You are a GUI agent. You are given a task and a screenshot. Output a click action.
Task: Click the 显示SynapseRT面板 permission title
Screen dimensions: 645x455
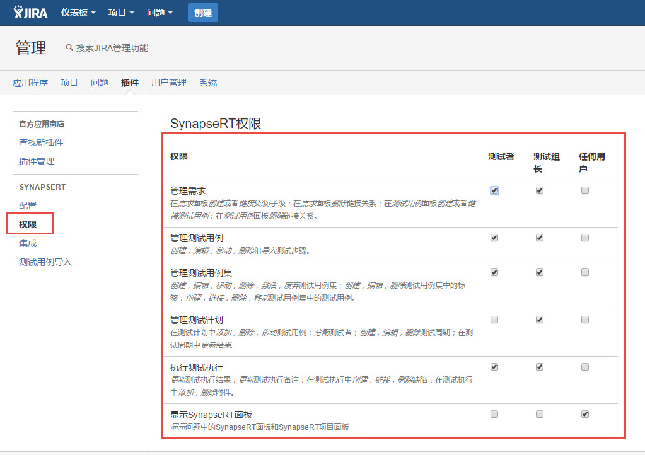(x=211, y=415)
